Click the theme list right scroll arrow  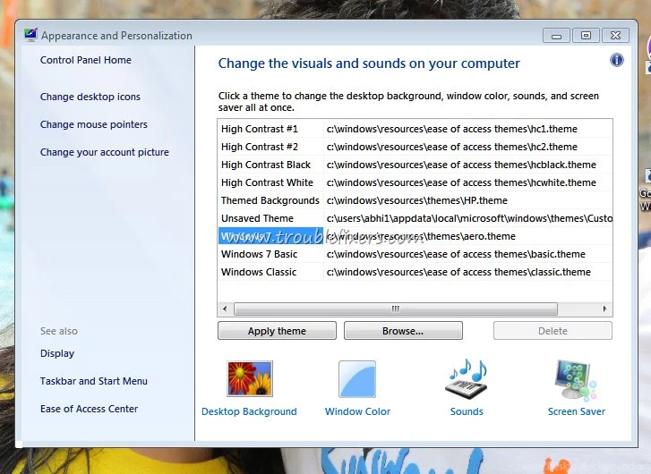(x=605, y=309)
